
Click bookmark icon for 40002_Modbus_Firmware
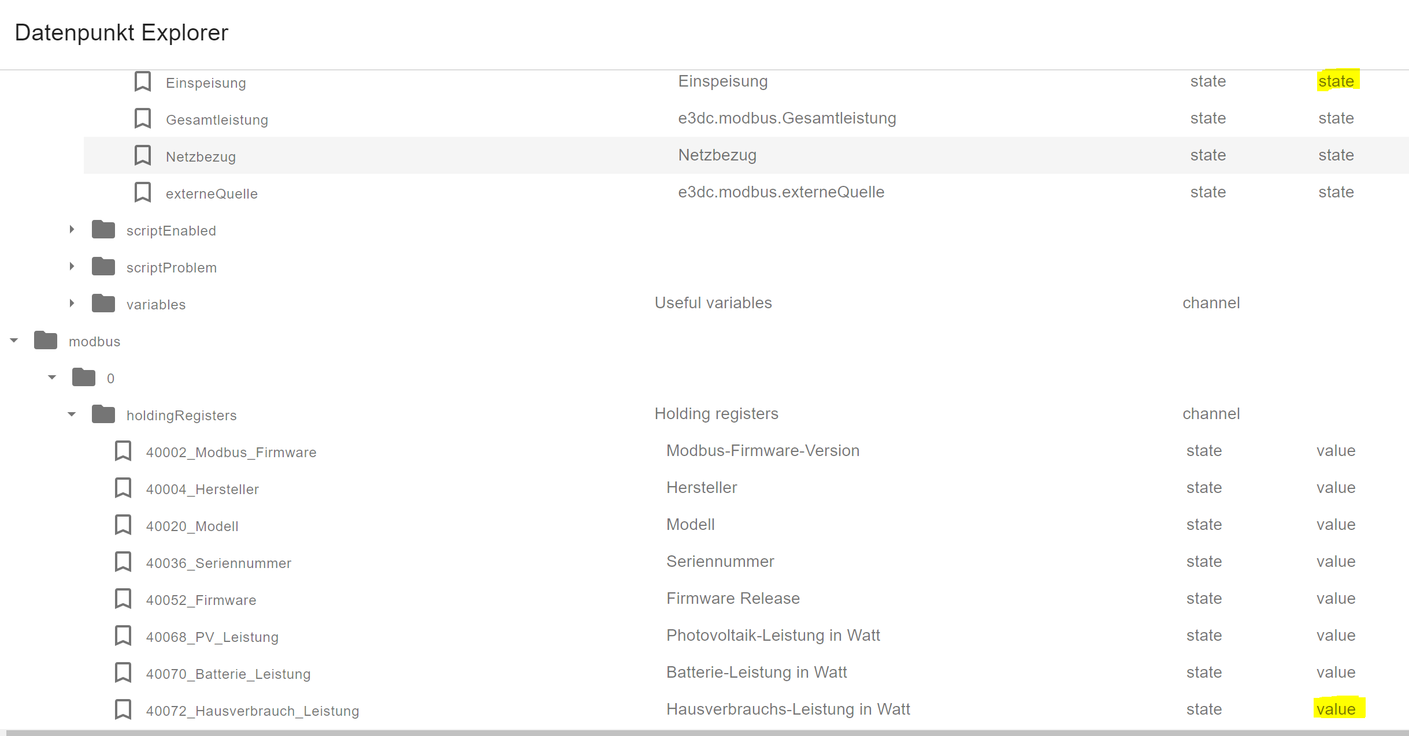pyautogui.click(x=123, y=451)
